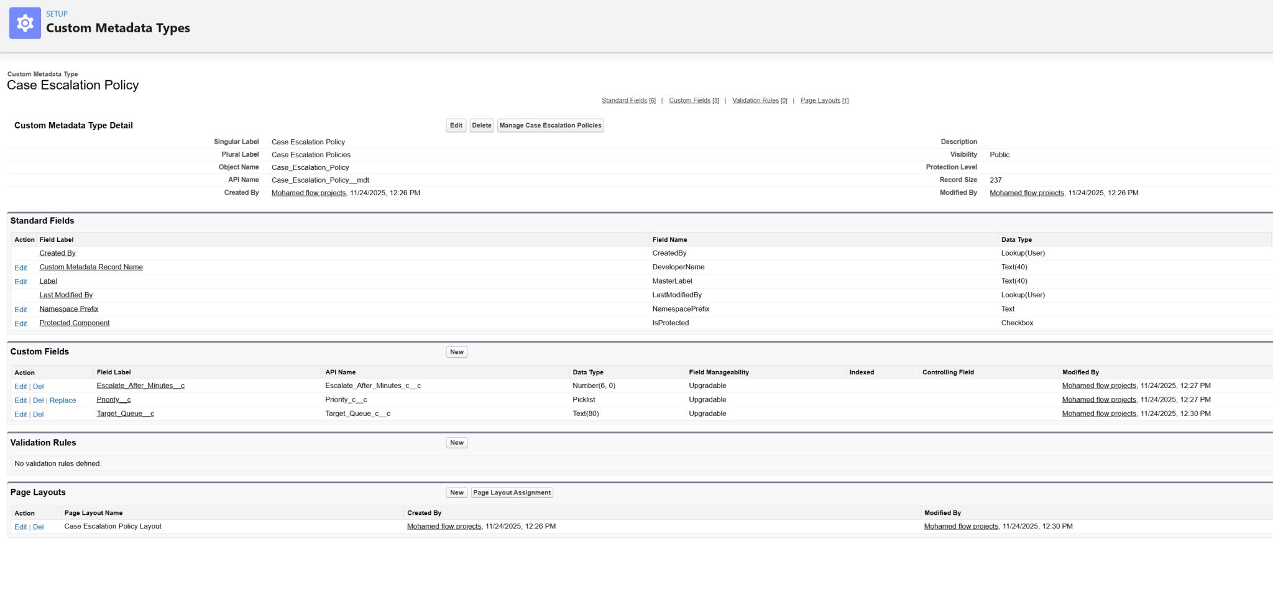
Task: Click Field Name cell DeveloperName
Action: [678, 267]
